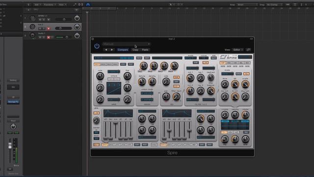Toggle the plugin power bypass button
Viewport: 314px width, 177px height.
click(97, 46)
